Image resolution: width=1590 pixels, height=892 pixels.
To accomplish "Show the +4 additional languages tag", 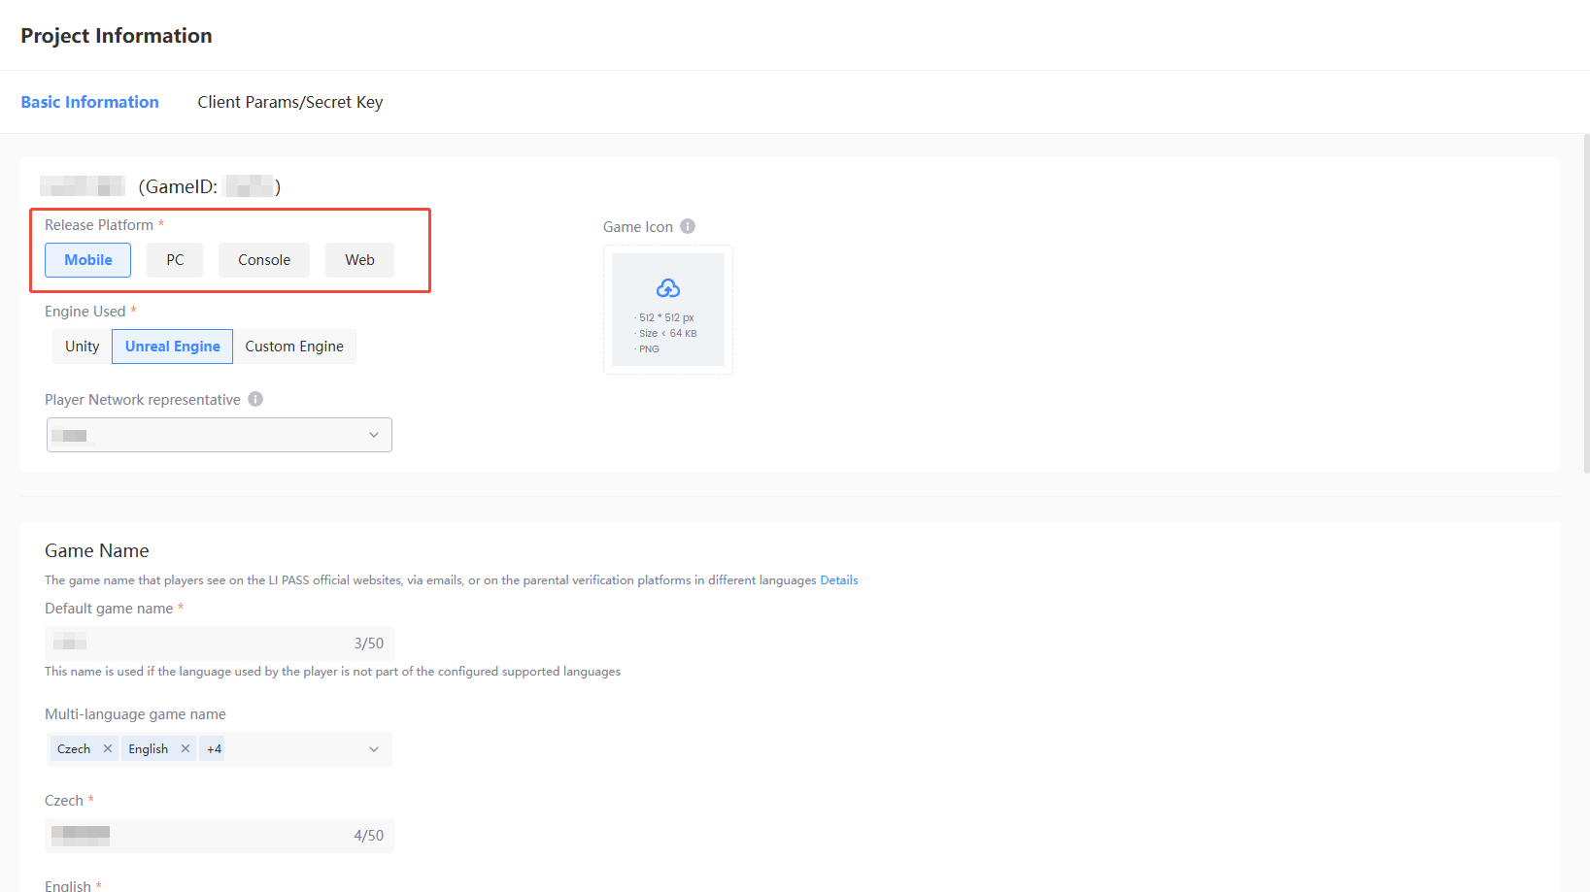I will (x=214, y=748).
